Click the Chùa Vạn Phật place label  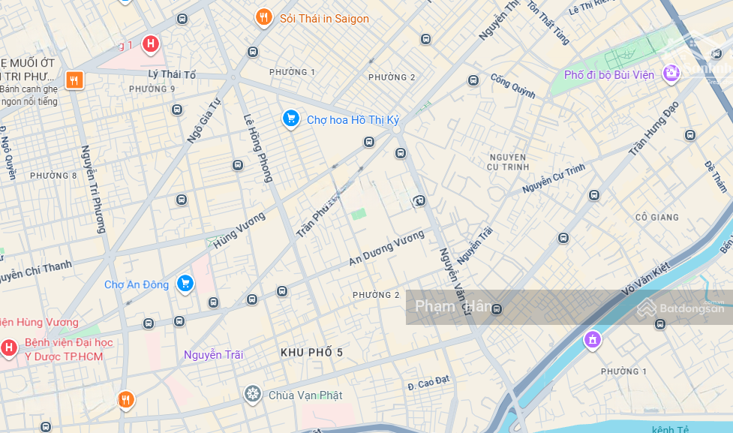coord(305,395)
